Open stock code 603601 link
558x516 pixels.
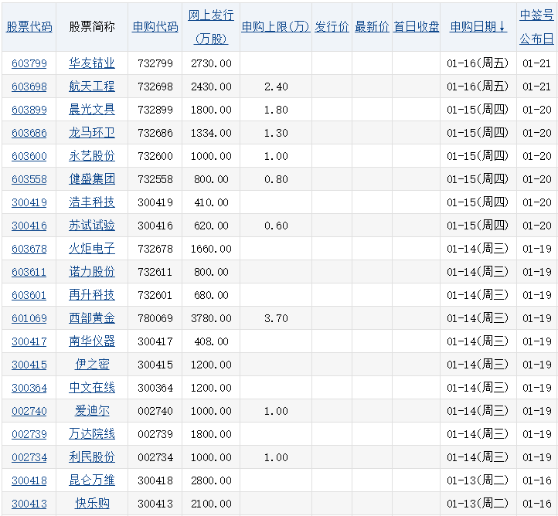29,295
